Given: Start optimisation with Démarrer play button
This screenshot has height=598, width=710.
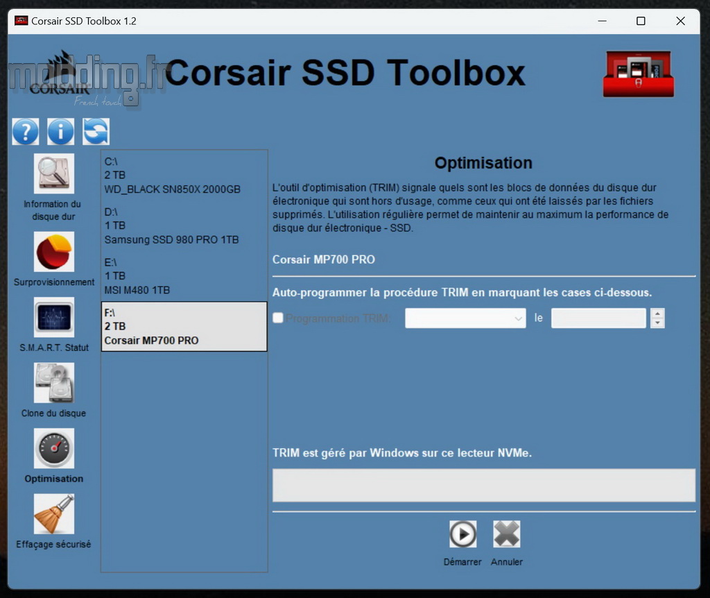Looking at the screenshot, I should click(462, 534).
